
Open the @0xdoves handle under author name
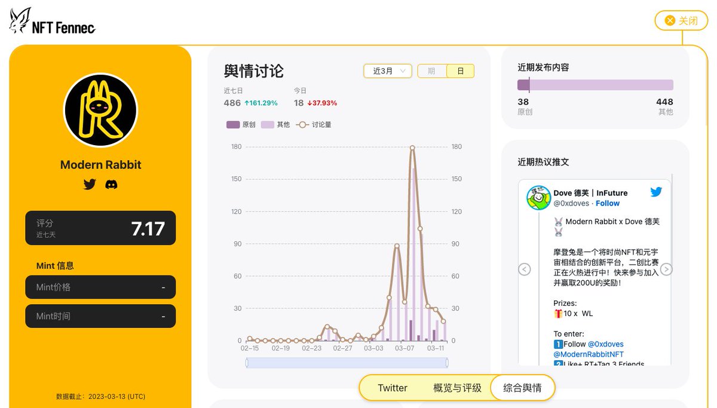coord(571,203)
